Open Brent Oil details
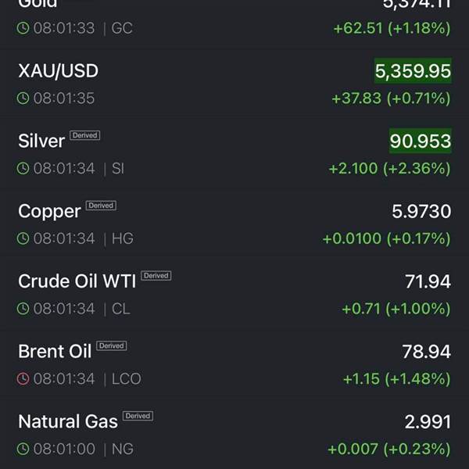469x469 pixels. pyautogui.click(x=55, y=352)
